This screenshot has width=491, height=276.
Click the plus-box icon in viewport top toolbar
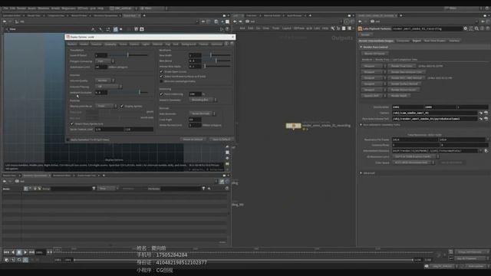[x=142, y=29]
